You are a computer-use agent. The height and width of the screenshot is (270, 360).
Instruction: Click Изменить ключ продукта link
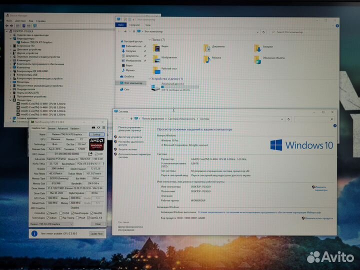[318, 218]
